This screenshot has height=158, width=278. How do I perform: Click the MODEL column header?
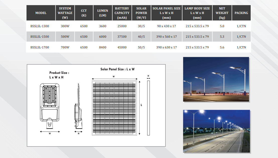point(41,13)
